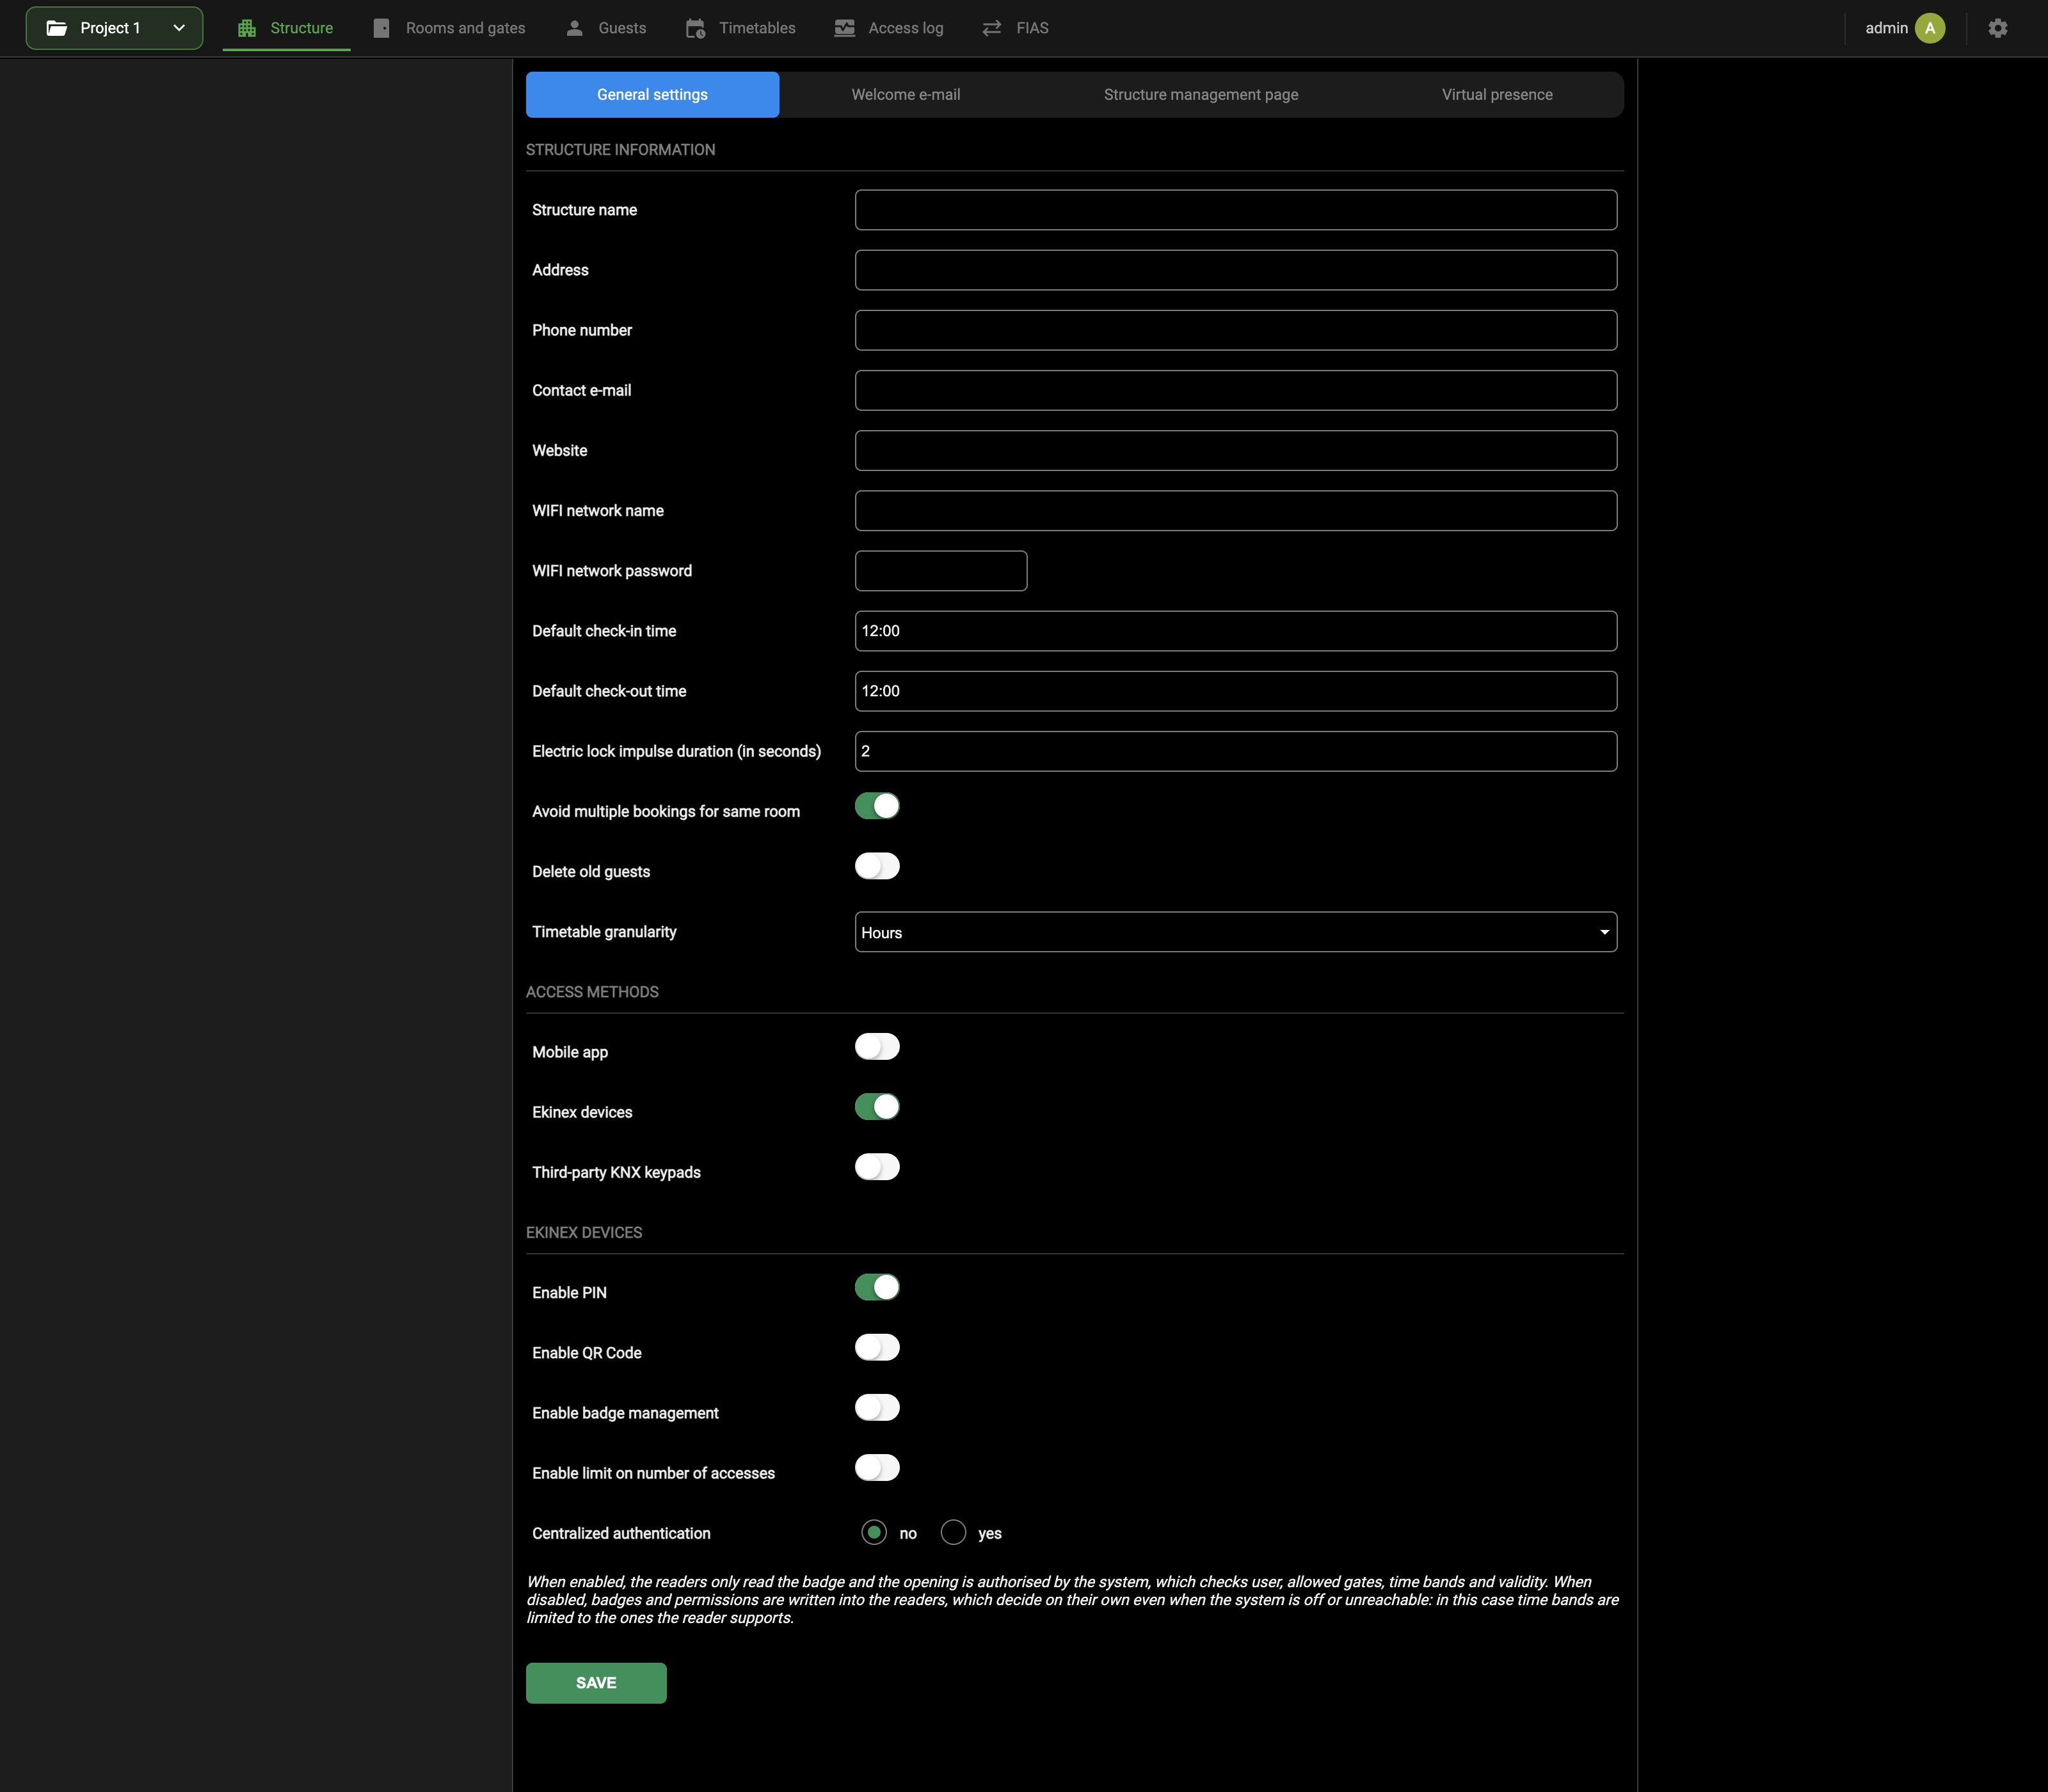Select the General settings tab
Screen dimensions: 2048x1792
tap(652, 95)
